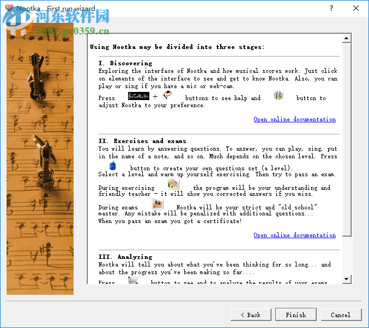
Task: Click the 'II. Exercises and exams' heading
Action: (x=142, y=141)
